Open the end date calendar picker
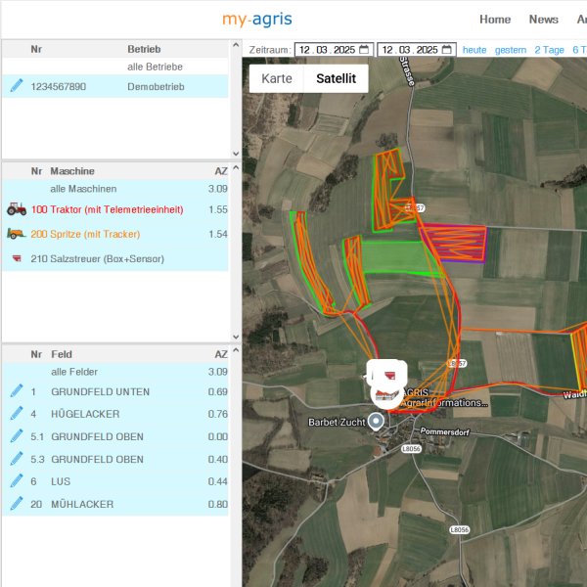Viewport: 587px width, 587px height. click(446, 50)
